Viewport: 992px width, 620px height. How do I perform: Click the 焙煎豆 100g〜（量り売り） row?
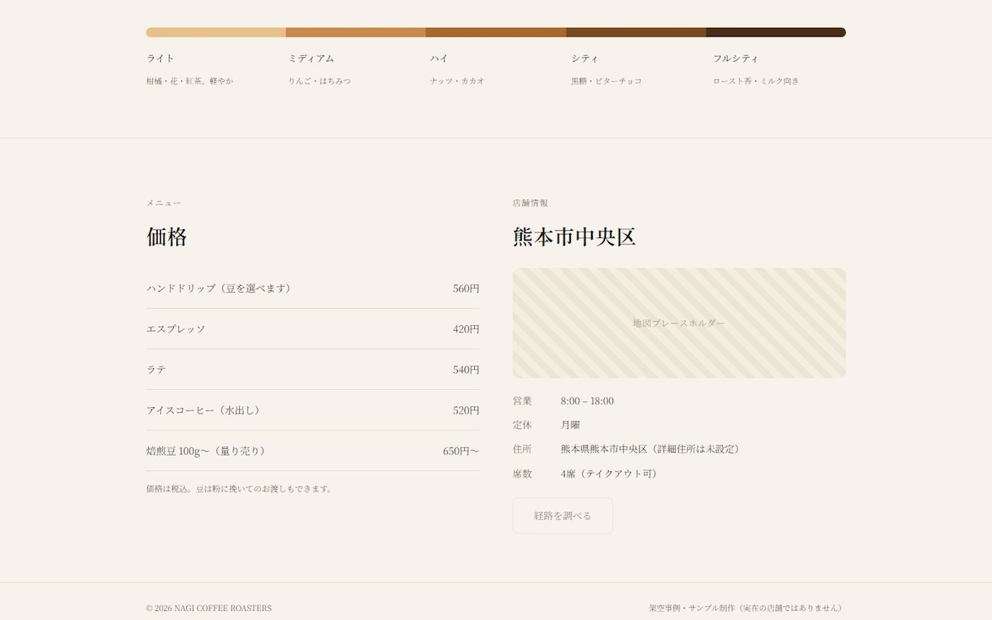point(313,451)
